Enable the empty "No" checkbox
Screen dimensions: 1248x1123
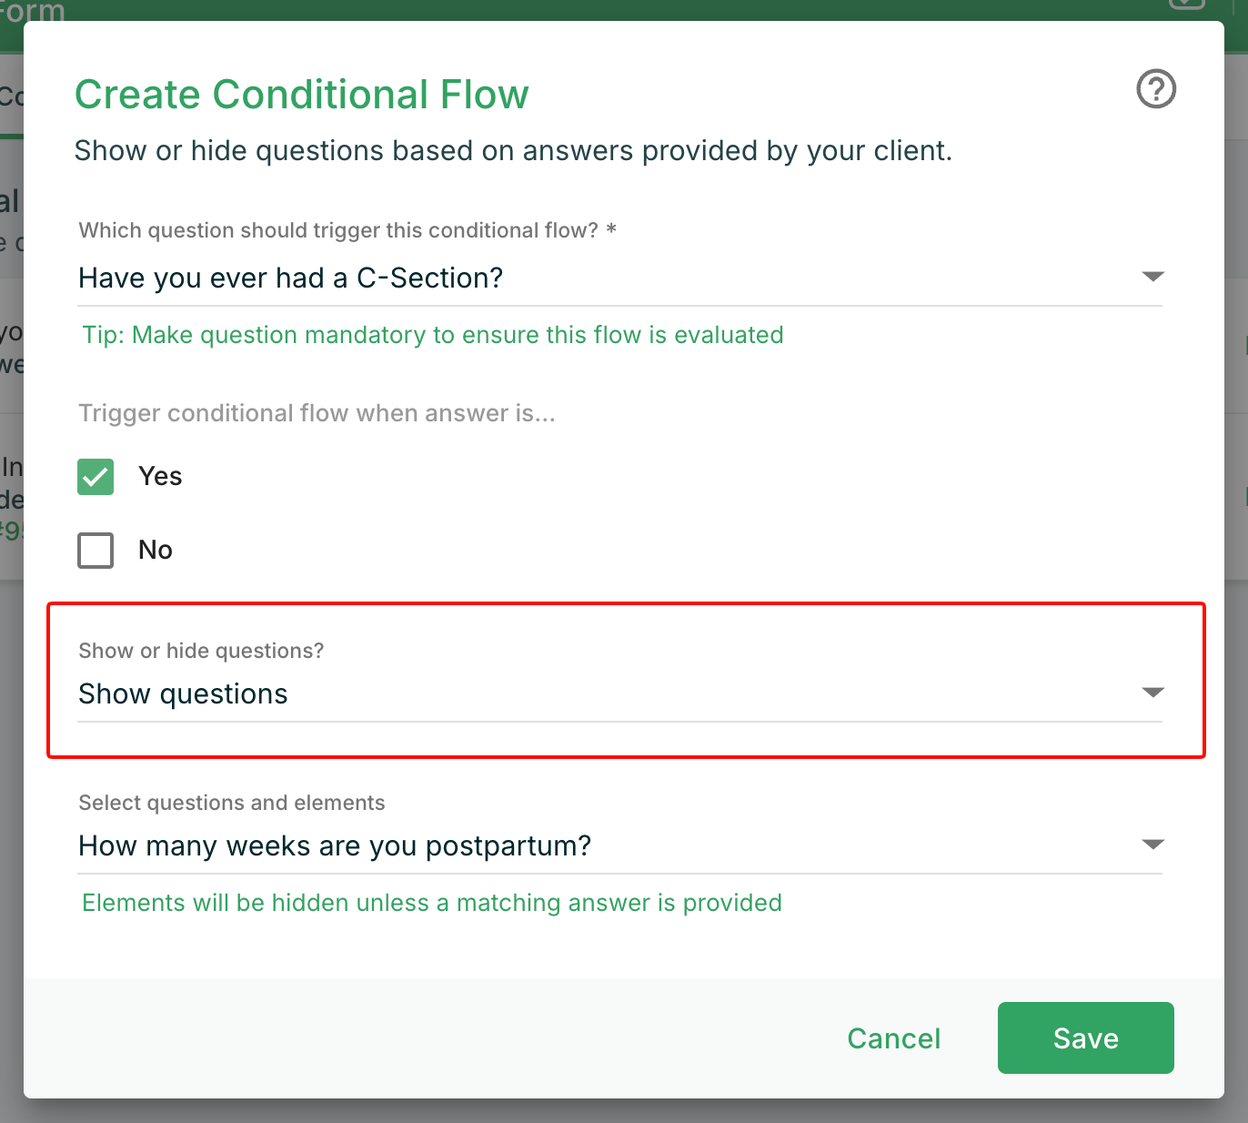pos(96,551)
